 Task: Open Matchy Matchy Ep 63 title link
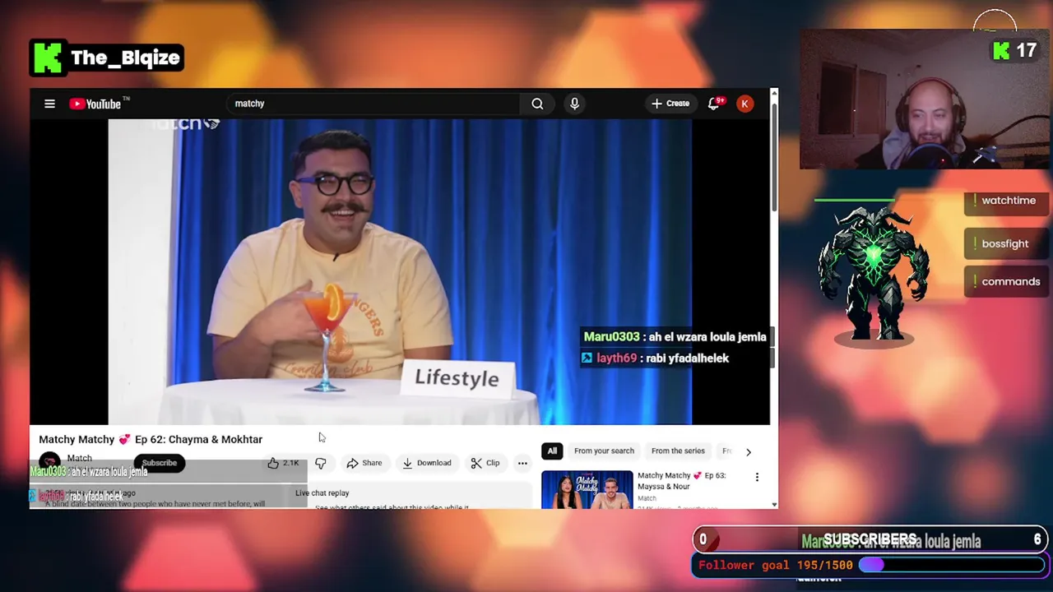click(681, 480)
